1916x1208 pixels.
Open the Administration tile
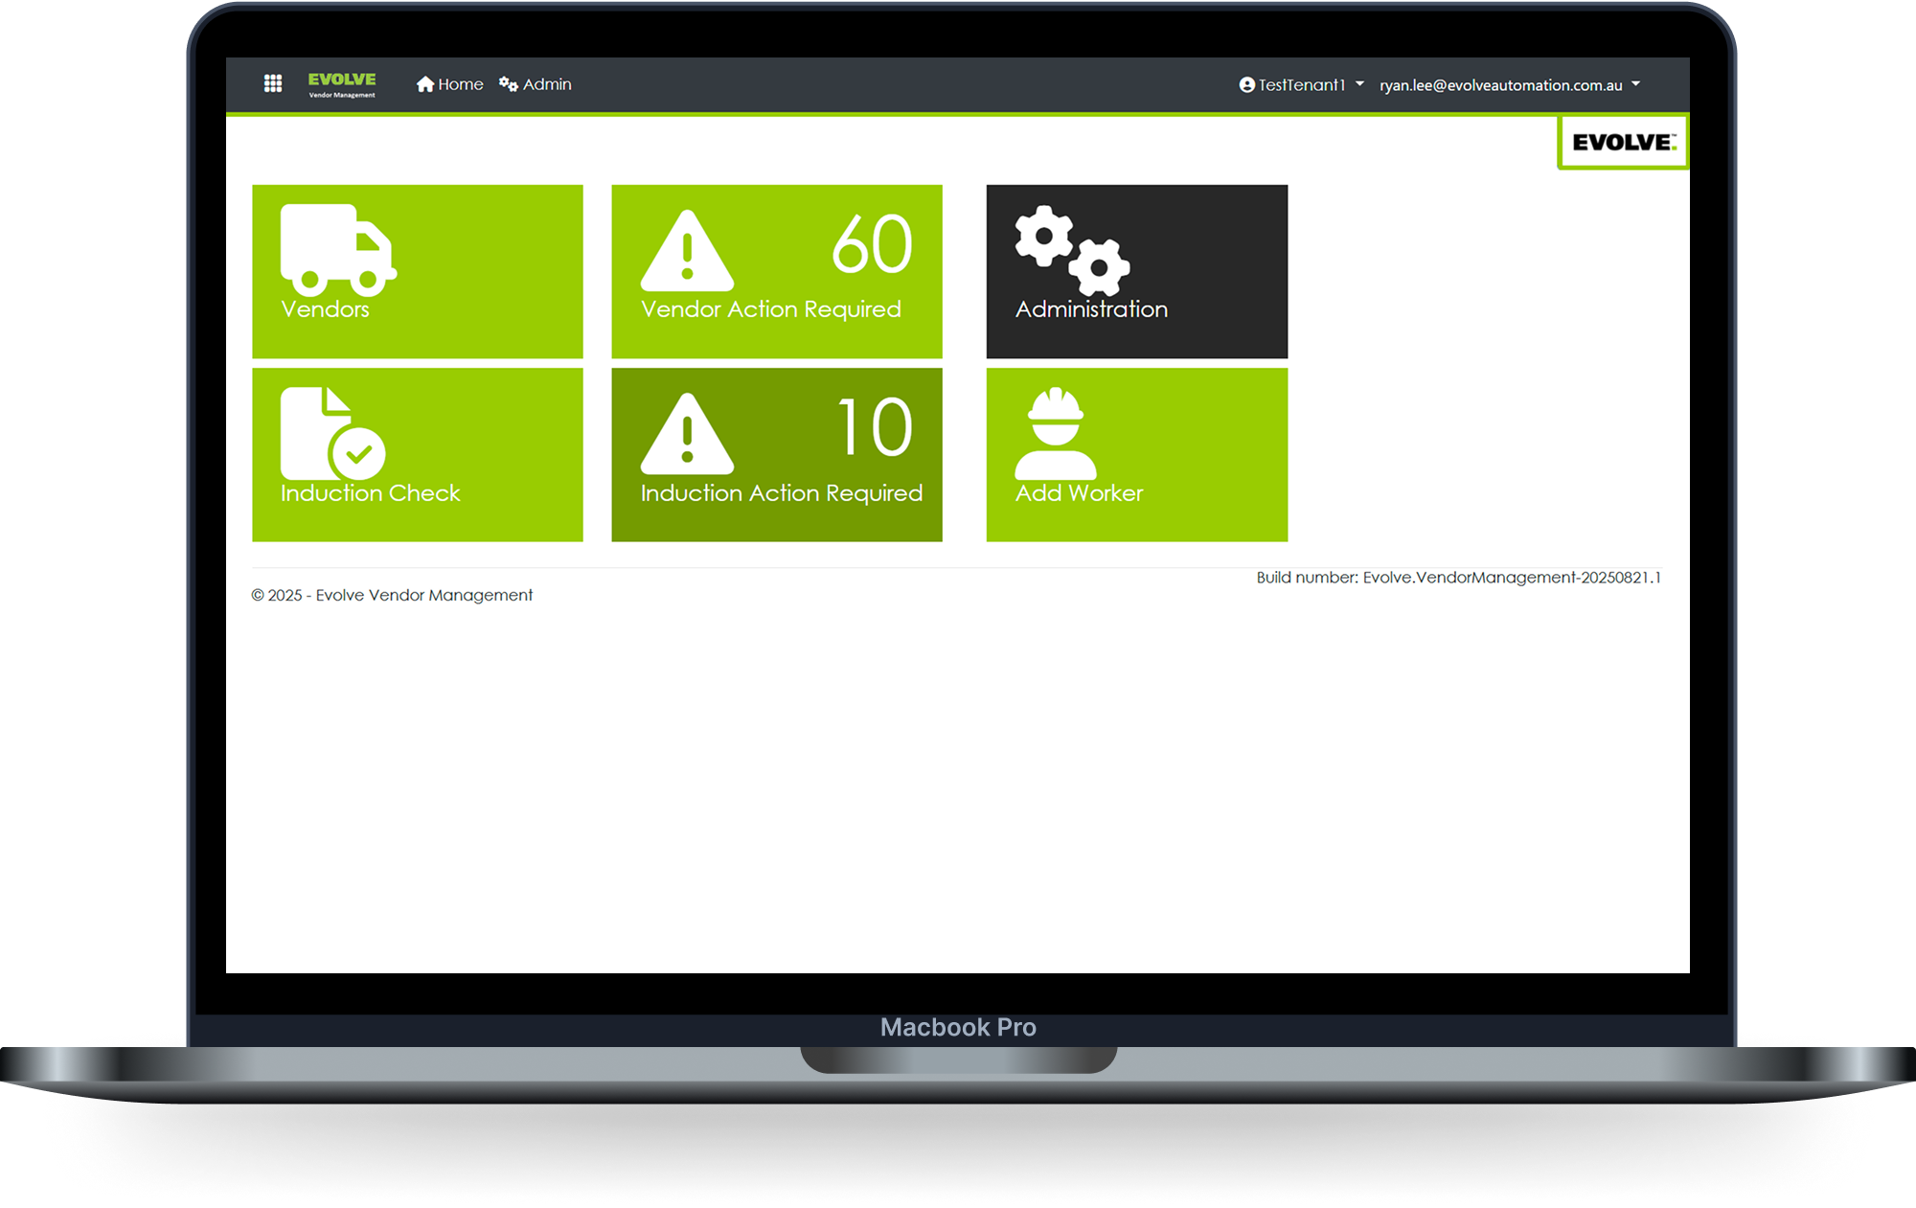coord(1137,271)
